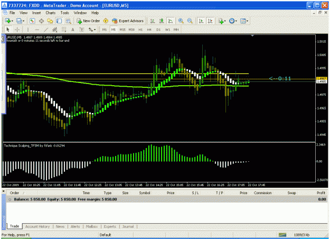Select the Trendline tool

coord(46,30)
